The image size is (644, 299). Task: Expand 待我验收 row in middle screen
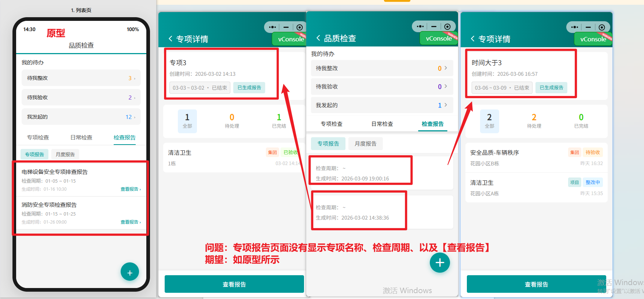pyautogui.click(x=381, y=87)
